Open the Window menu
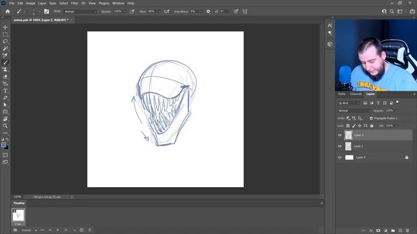 click(x=118, y=3)
